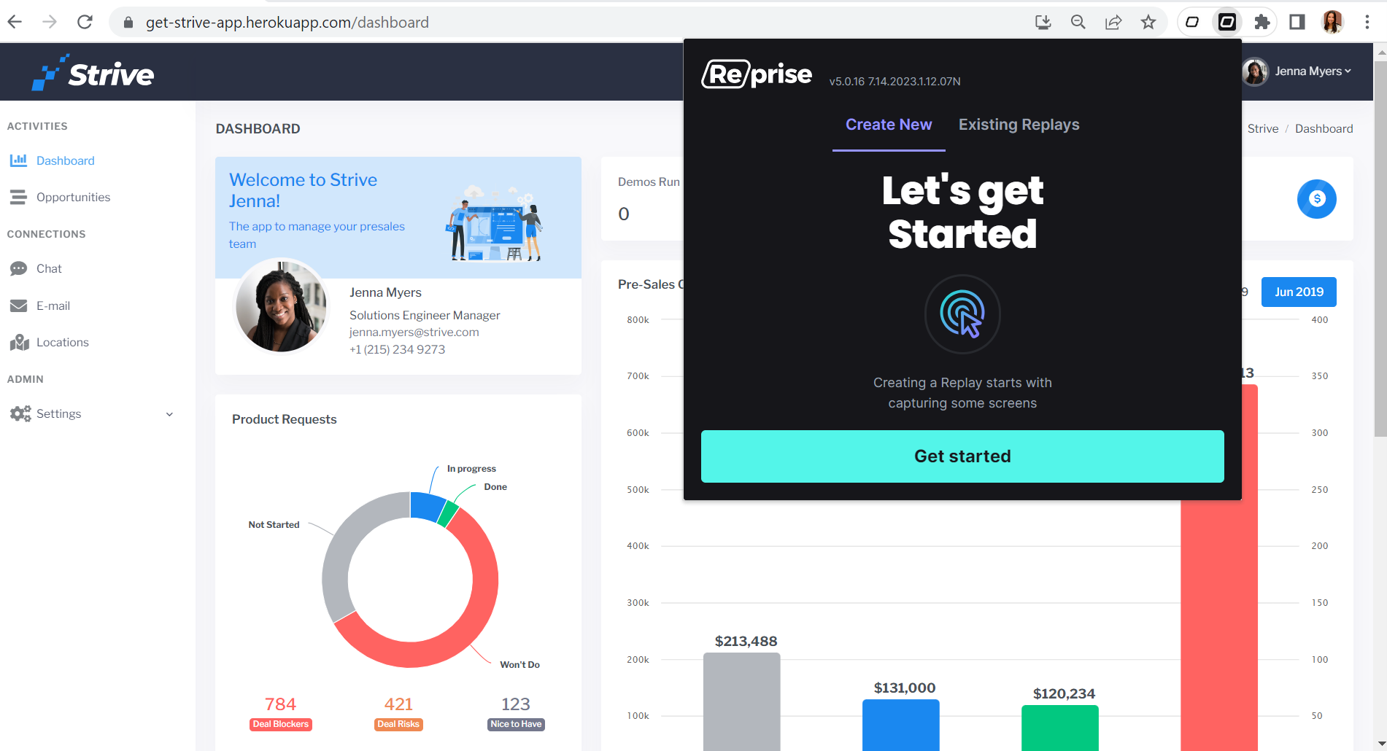
Task: Bookmark this page with the star icon
Action: coord(1148,22)
